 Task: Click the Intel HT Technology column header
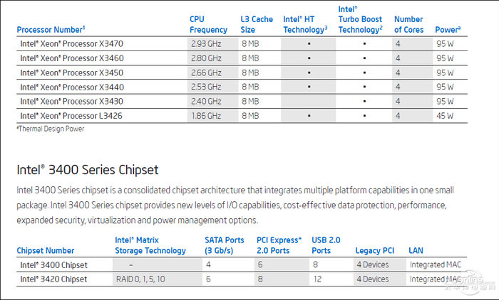tap(305, 25)
